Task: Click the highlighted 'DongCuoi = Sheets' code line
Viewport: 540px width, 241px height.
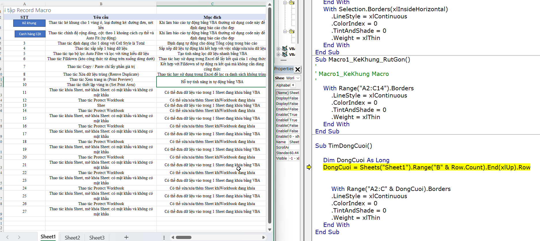Action: (x=427, y=167)
